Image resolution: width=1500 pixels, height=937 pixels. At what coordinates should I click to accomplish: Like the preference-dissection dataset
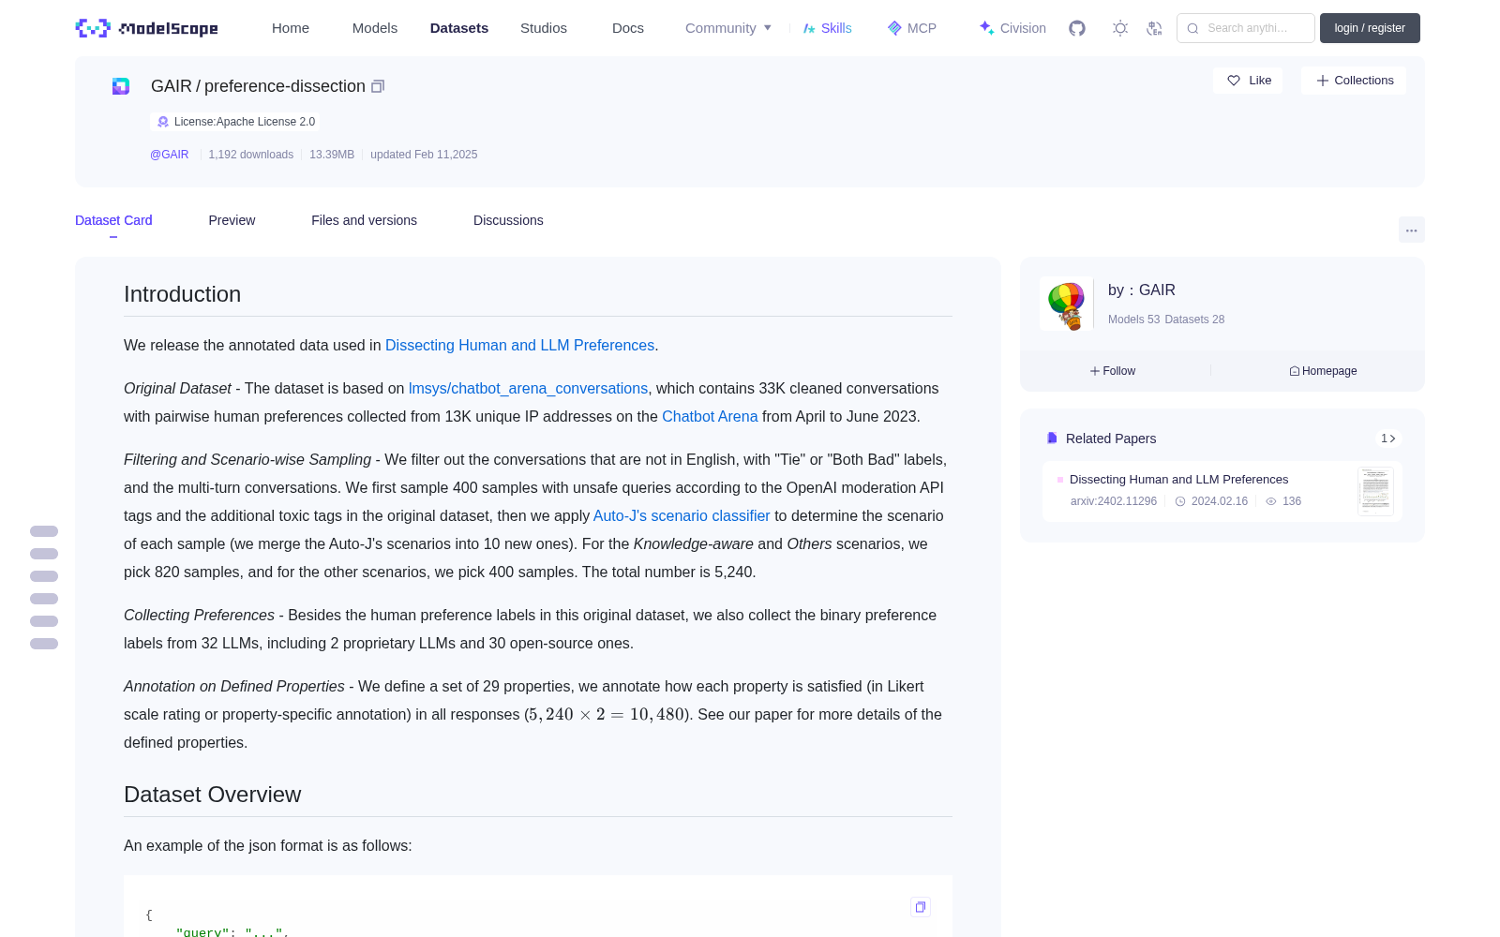[x=1248, y=81]
